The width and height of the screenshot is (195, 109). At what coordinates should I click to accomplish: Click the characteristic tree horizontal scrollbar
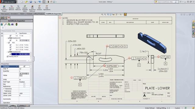click(16, 61)
